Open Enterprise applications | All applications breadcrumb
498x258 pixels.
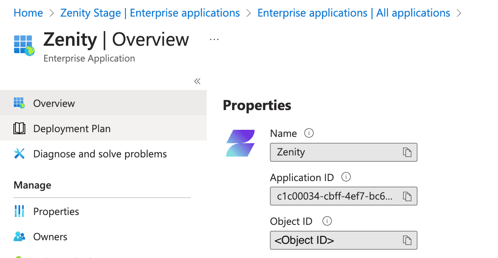tap(354, 13)
